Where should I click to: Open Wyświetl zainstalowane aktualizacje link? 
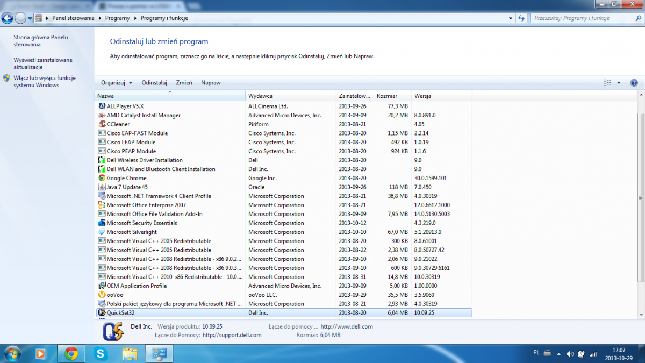[x=43, y=63]
